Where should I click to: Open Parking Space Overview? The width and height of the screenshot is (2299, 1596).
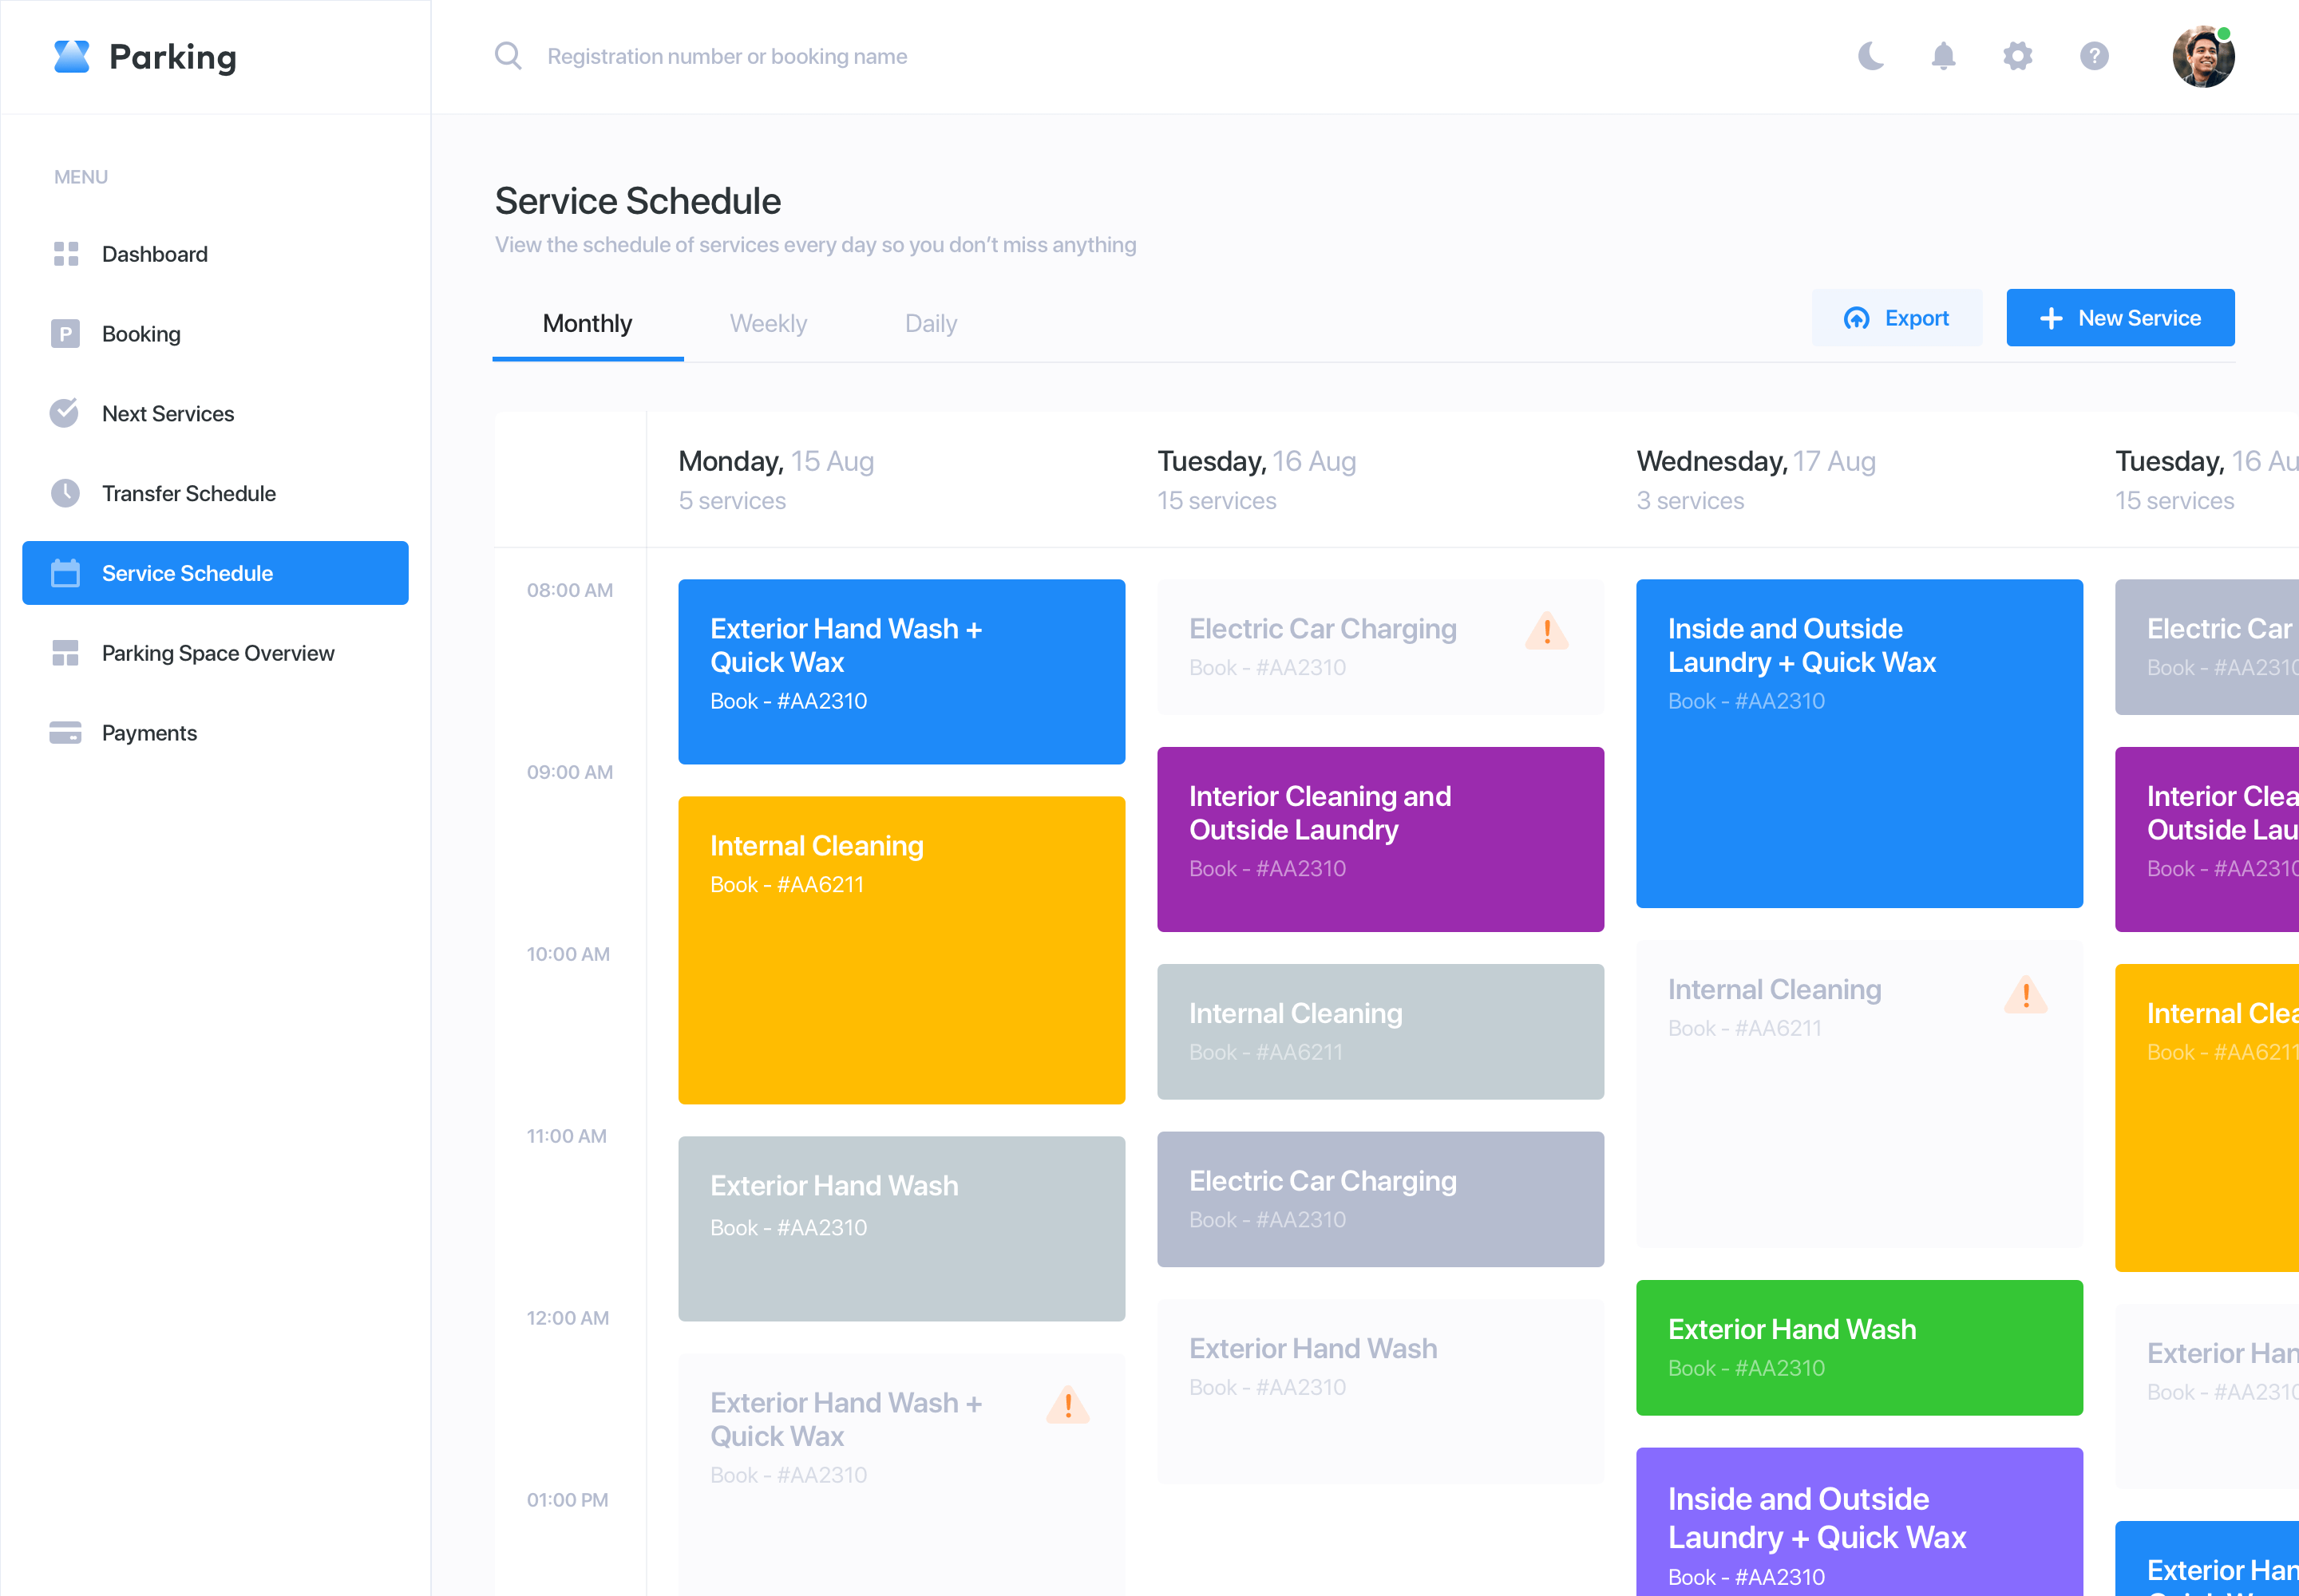(x=215, y=653)
